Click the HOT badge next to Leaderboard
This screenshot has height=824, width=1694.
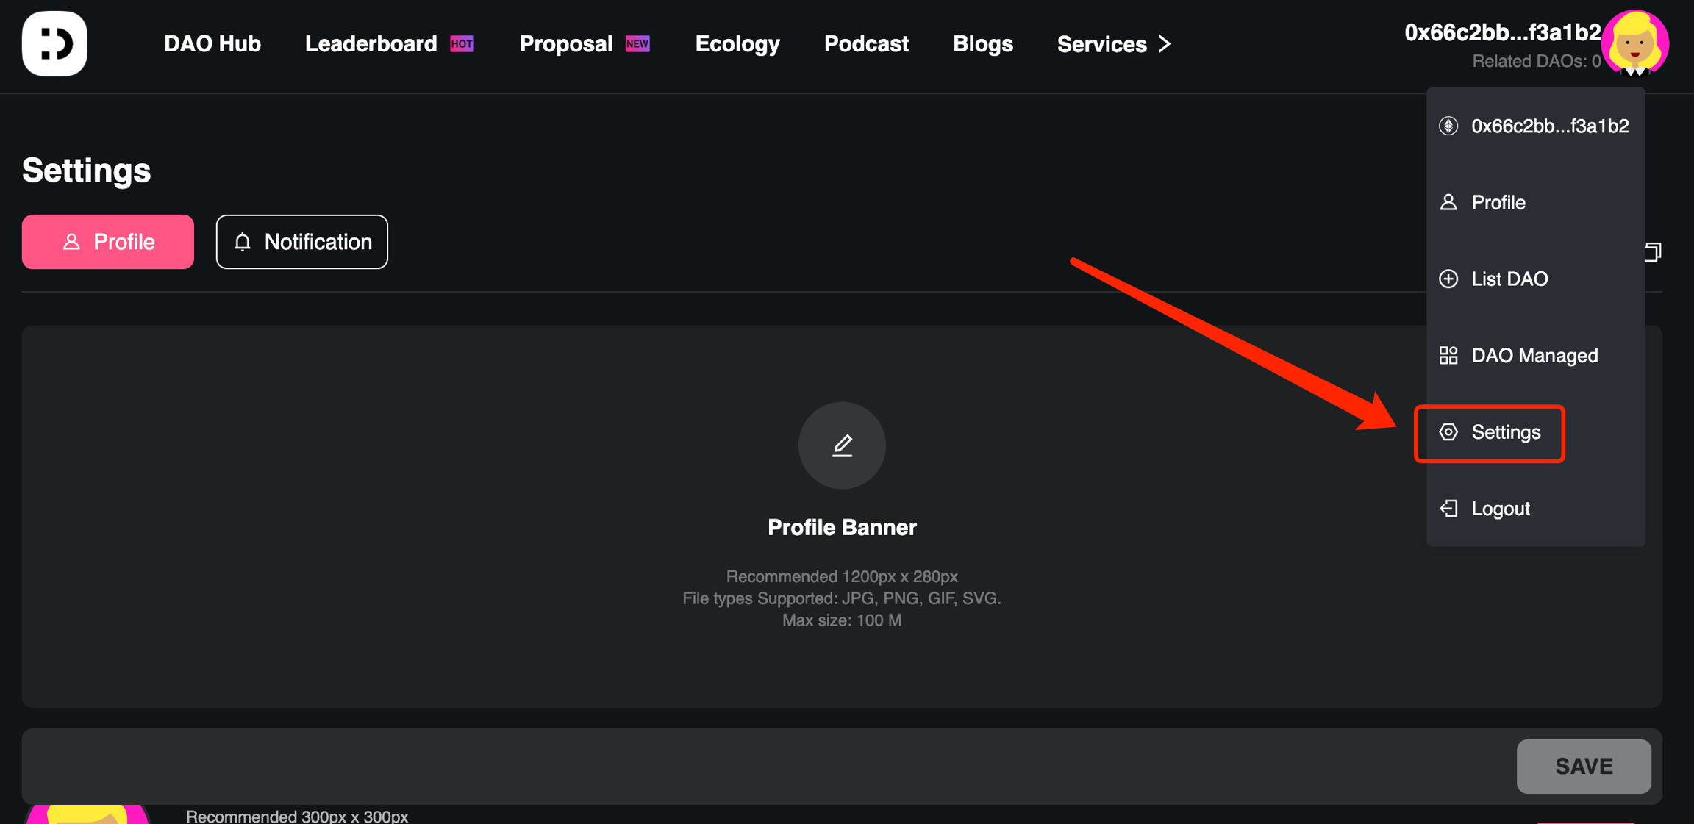462,44
